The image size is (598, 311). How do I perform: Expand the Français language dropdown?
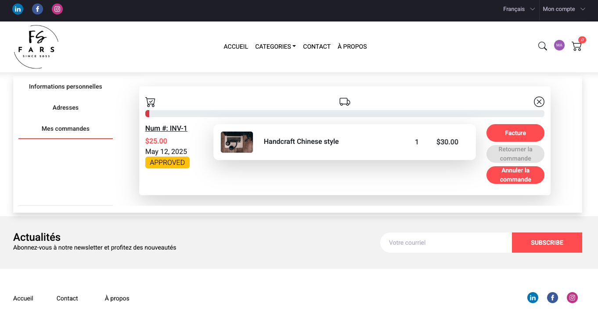tap(519, 9)
